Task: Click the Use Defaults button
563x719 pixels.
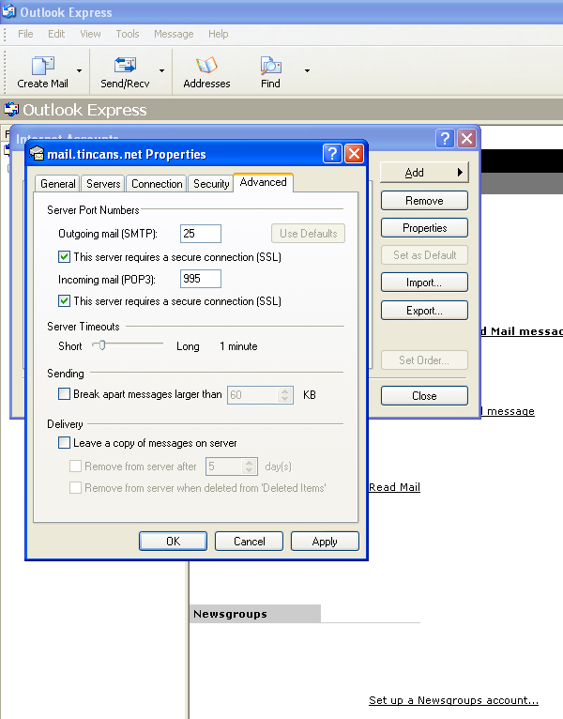Action: [308, 234]
